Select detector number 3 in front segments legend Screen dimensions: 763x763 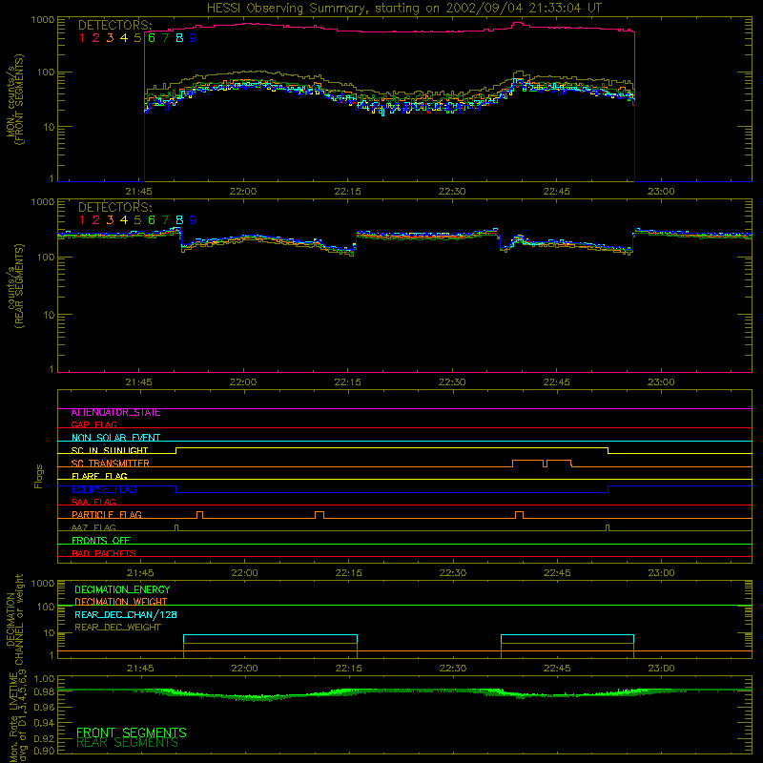click(x=110, y=38)
